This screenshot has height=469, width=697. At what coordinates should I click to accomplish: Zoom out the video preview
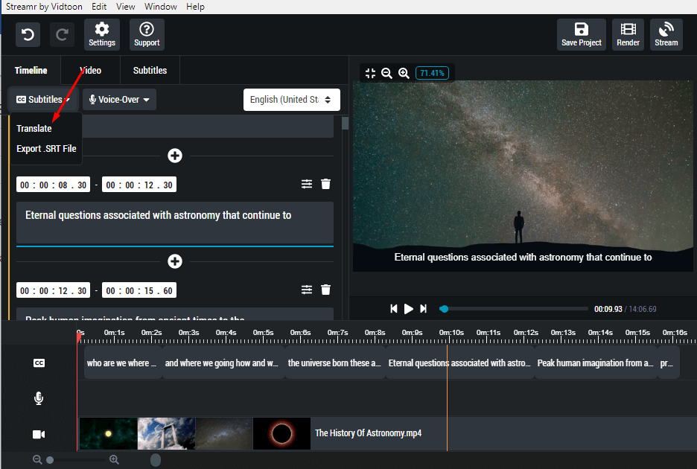pyautogui.click(x=386, y=73)
